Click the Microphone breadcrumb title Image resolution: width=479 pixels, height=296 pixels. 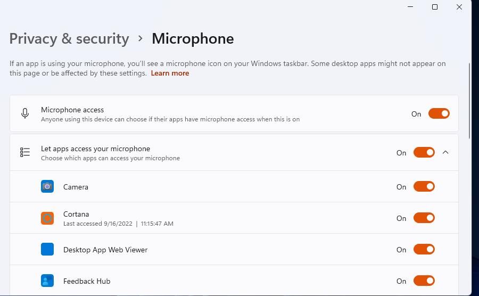[193, 39]
